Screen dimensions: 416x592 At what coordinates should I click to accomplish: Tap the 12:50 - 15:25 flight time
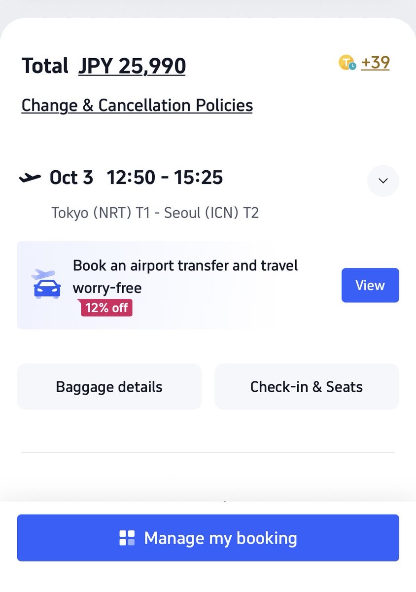pos(165,178)
